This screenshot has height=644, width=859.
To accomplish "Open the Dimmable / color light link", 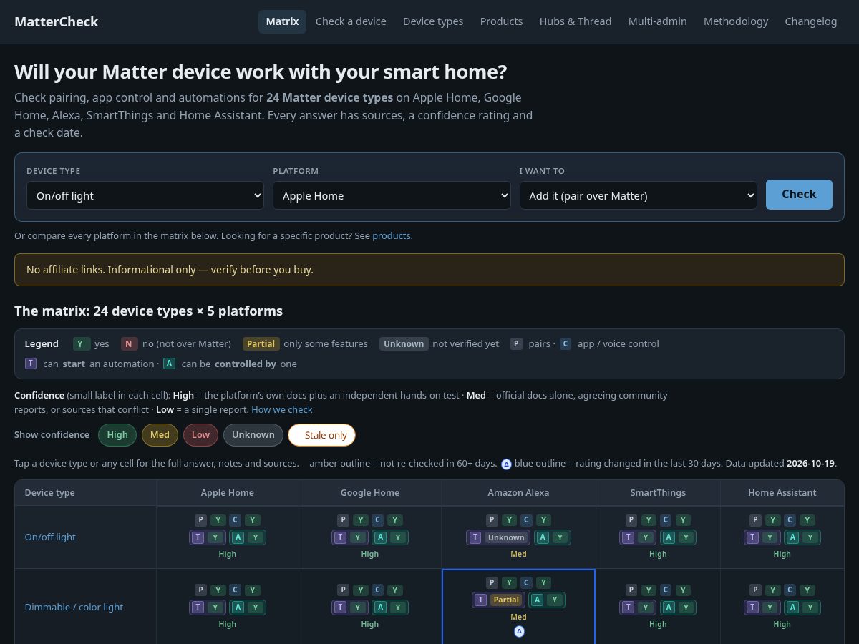I will click(74, 607).
